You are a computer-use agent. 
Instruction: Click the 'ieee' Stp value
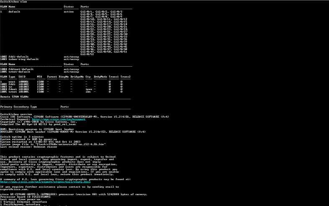[89, 89]
